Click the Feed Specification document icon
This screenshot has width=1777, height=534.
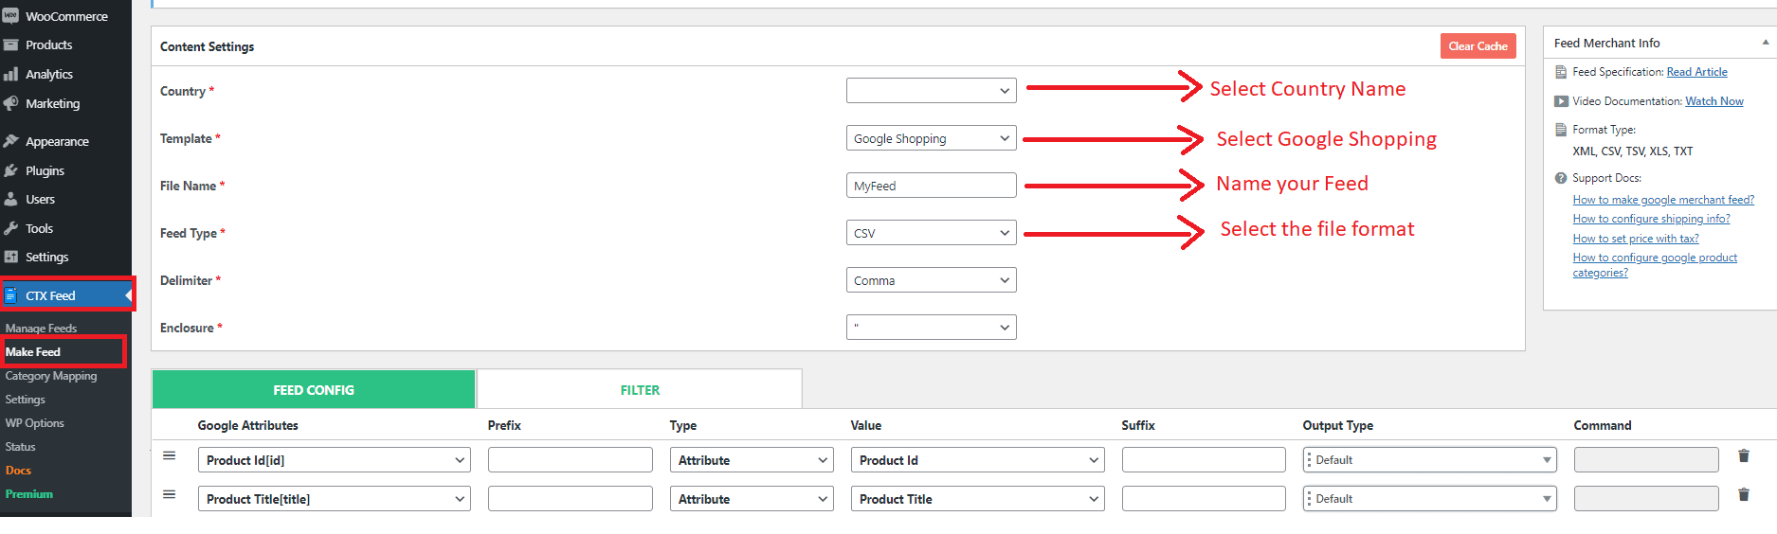[x=1560, y=72]
